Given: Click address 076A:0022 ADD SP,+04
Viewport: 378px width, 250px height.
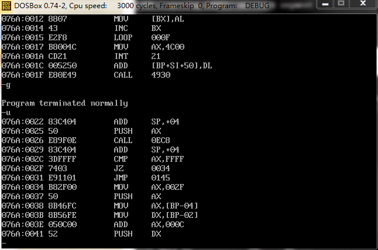Looking at the screenshot, I should [x=90, y=121].
